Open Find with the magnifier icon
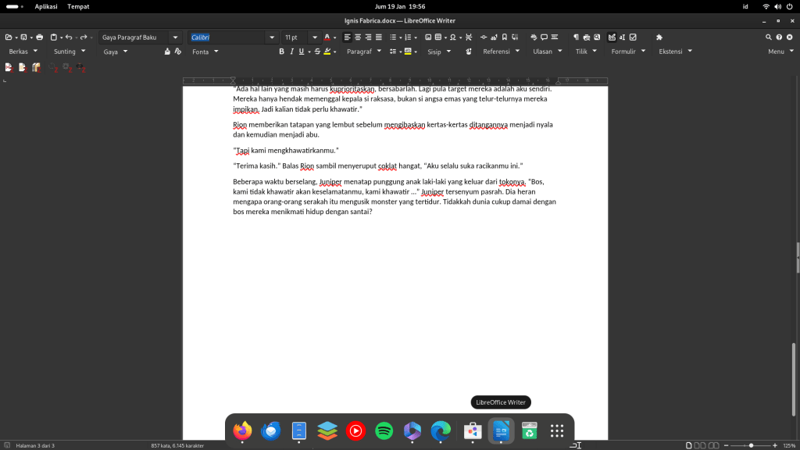This screenshot has height=450, width=800. (768, 37)
